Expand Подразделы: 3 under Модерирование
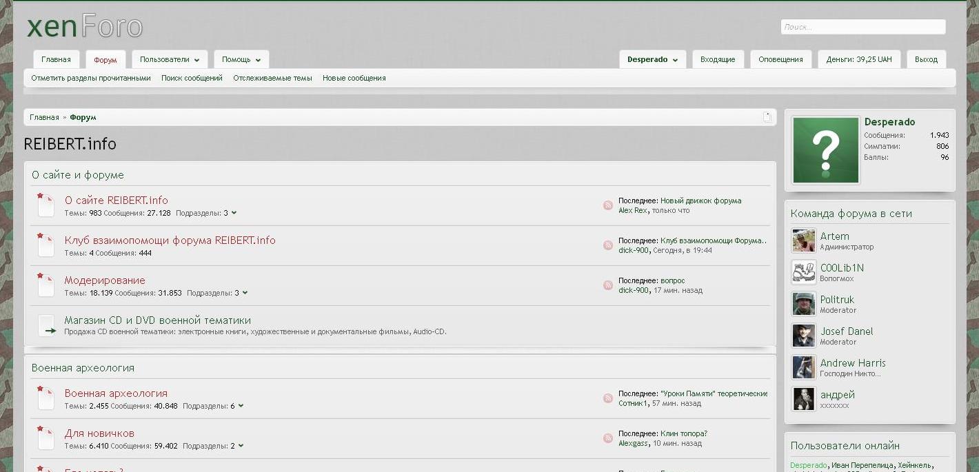 click(x=245, y=293)
